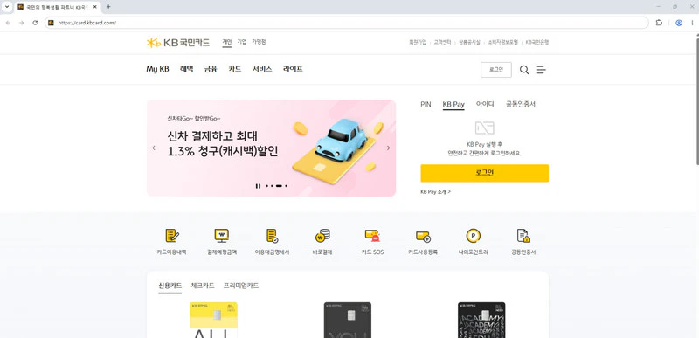This screenshot has width=699, height=338.
Task: Open the tab search dropdown arrow
Action: point(7,7)
